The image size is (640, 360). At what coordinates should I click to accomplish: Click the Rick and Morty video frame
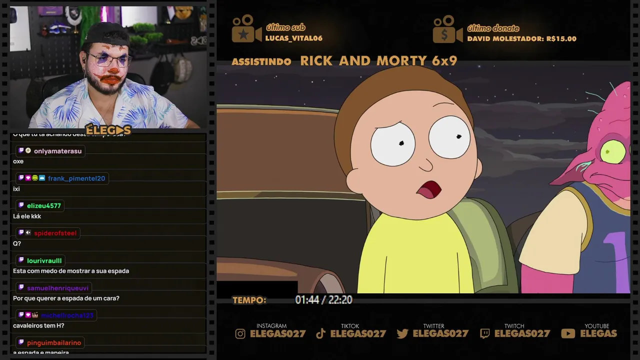point(423,180)
